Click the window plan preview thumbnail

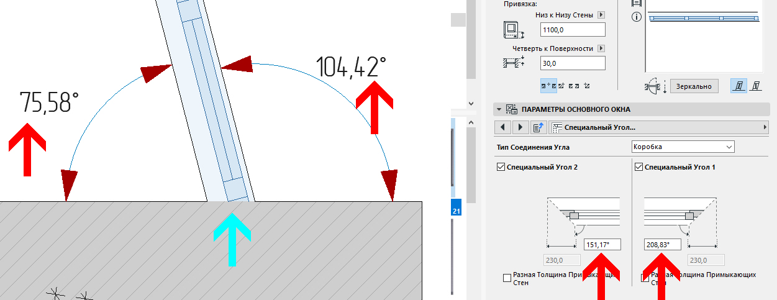[706, 37]
